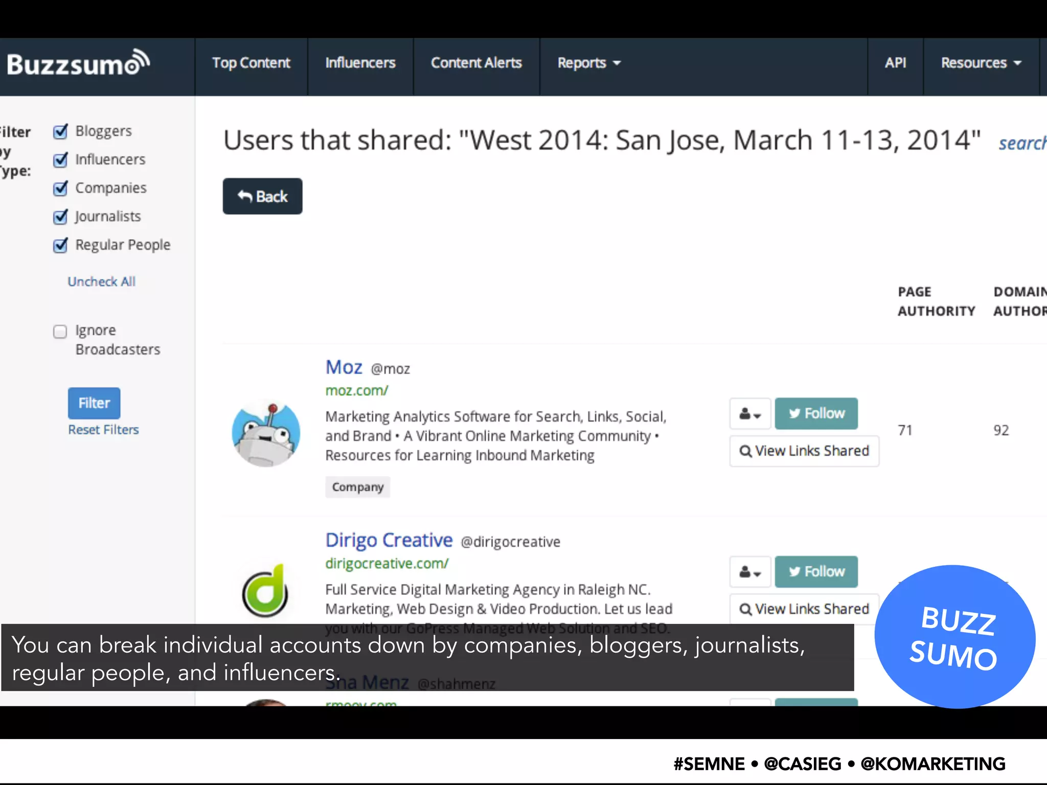Click the Back button
The width and height of the screenshot is (1047, 785).
pos(262,196)
